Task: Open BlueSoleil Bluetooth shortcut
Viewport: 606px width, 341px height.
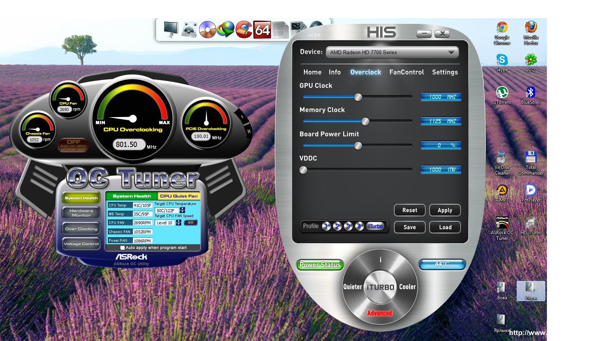Action: 531,95
